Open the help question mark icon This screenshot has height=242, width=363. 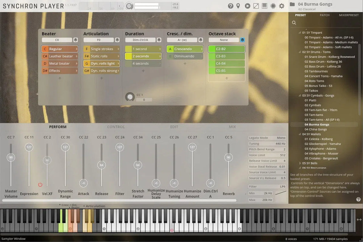231,6
